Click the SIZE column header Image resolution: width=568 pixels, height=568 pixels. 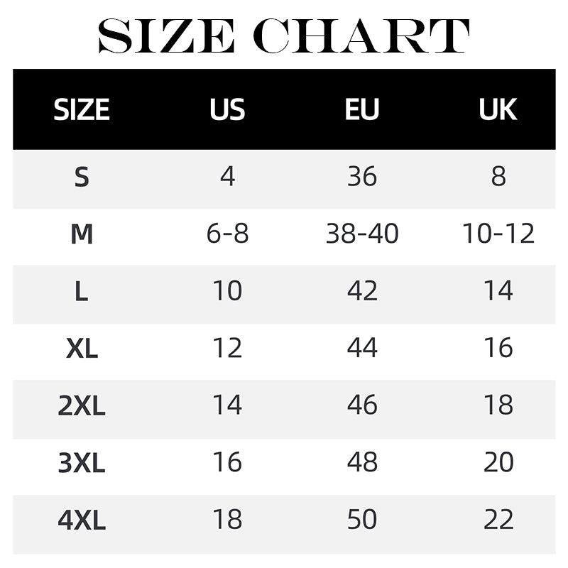82,110
